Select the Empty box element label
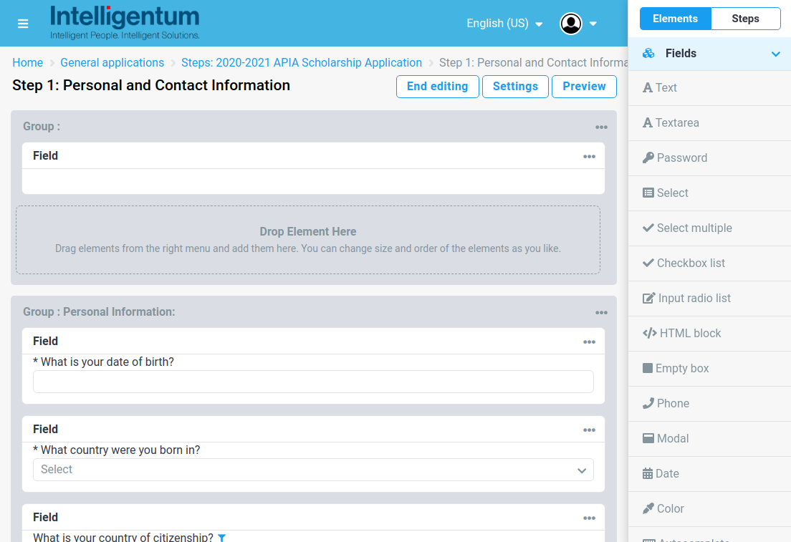Image resolution: width=791 pixels, height=542 pixels. coord(683,369)
